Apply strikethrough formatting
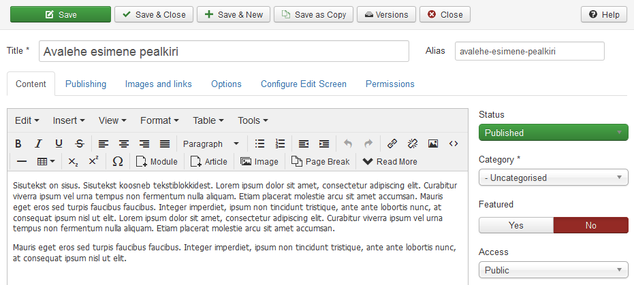 click(x=80, y=144)
